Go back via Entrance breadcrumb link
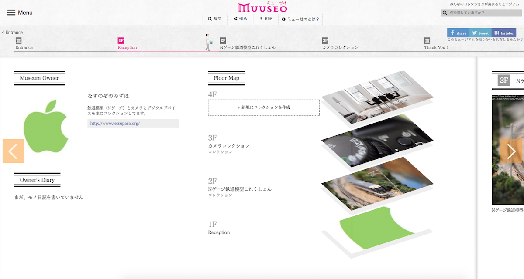 tap(12, 32)
